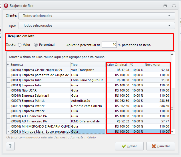This screenshot has width=181, height=157.
Task: Click the vertical scrollbar thumb of grid
Action: [x=172, y=109]
